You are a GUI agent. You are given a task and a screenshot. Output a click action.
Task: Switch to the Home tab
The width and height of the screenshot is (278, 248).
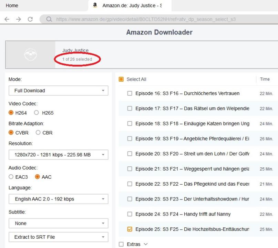tap(12, 6)
